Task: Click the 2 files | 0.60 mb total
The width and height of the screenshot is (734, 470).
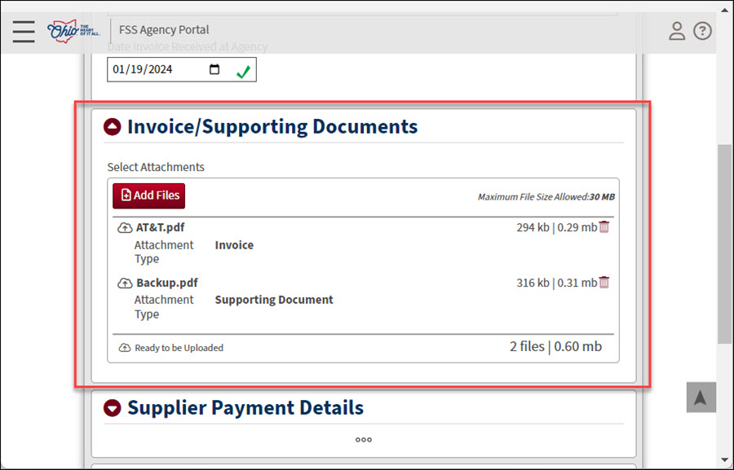Action: point(555,346)
